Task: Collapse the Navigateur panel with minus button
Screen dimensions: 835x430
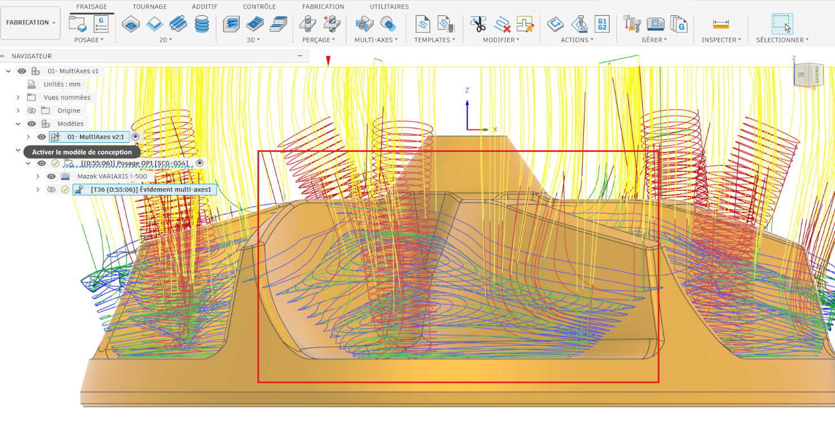Action: point(300,56)
